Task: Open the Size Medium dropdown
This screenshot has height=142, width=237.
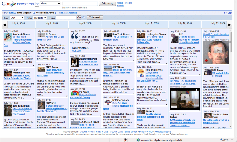Action: point(40,18)
